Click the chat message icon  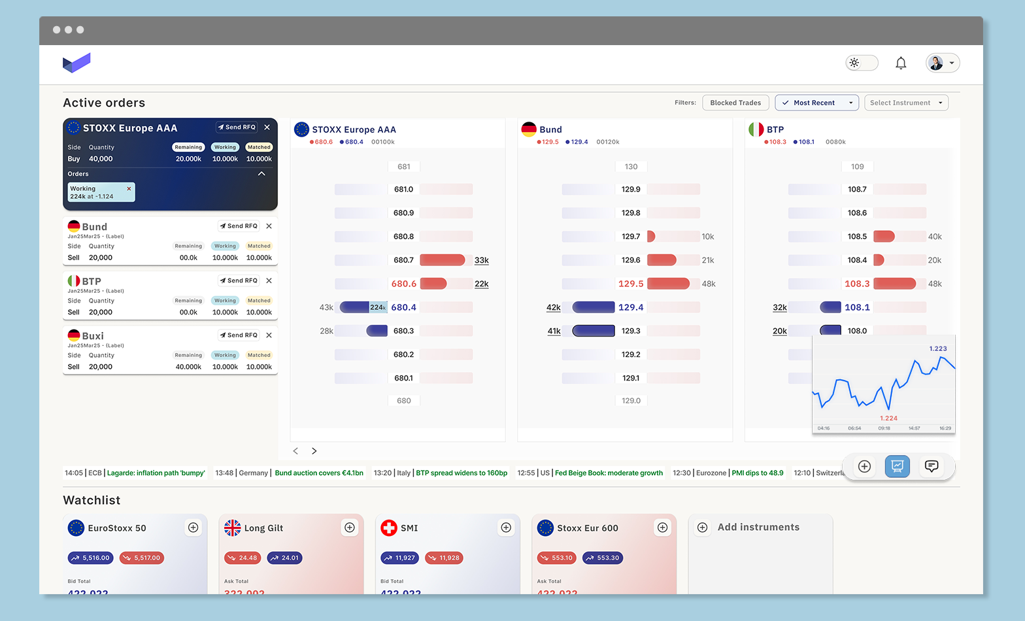[x=932, y=466]
